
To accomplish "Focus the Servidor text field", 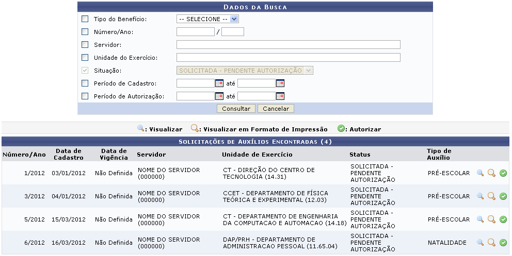I will coord(288,45).
